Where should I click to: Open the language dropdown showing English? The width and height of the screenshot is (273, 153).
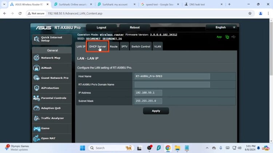click(x=221, y=28)
